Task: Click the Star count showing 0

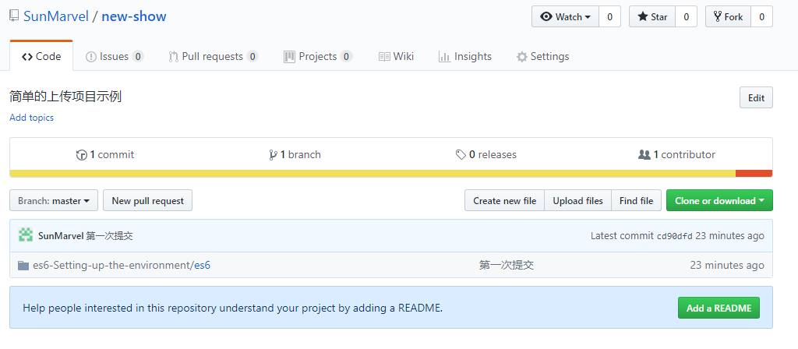Action: (686, 17)
